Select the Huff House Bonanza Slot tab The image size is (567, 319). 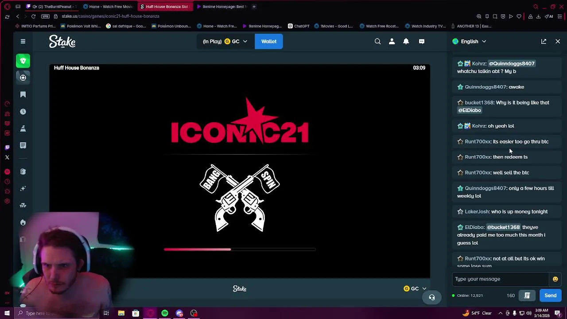pyautogui.click(x=165, y=7)
